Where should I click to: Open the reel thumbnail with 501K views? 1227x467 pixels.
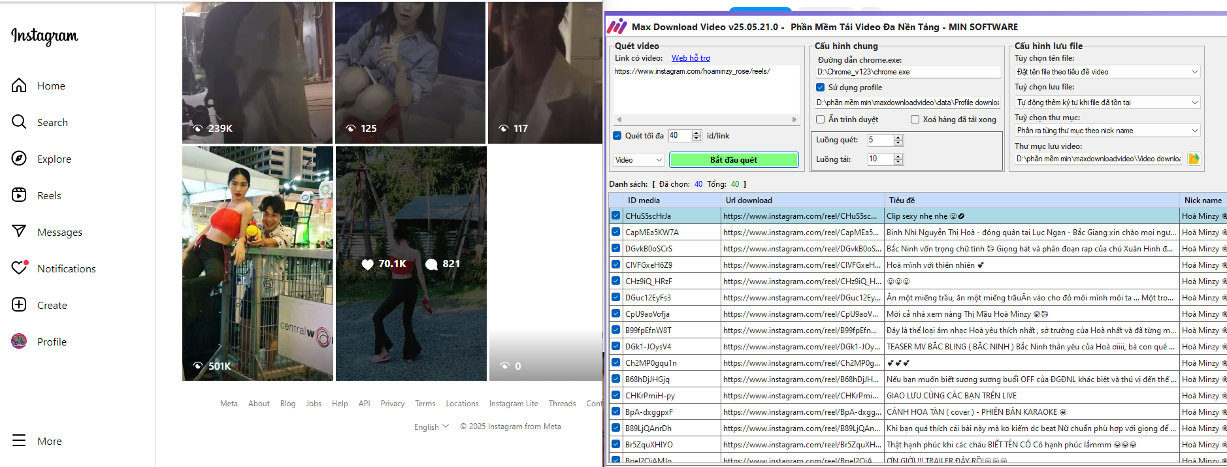(x=257, y=263)
